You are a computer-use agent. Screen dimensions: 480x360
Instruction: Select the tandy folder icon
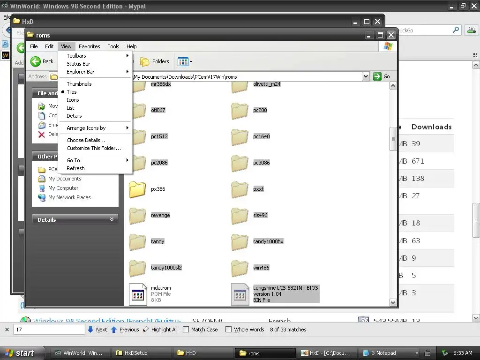137,242
